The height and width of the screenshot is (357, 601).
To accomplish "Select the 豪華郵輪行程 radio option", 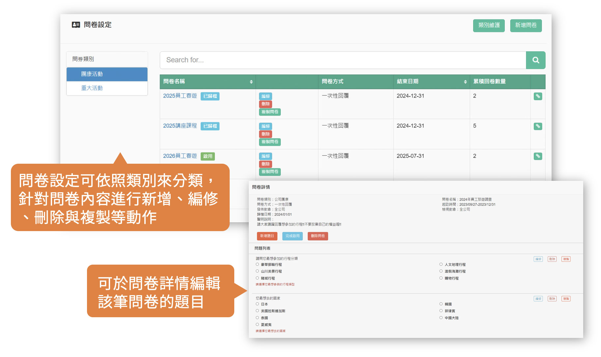I will coord(257,264).
